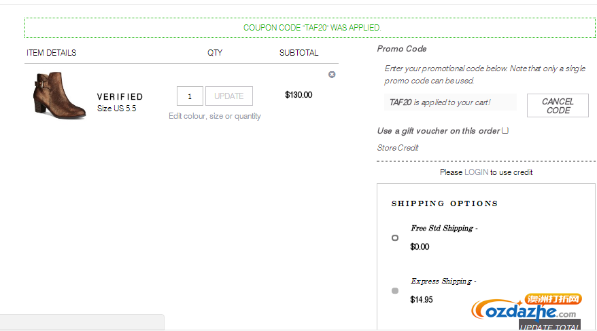
Task: Click the applied TAF20 promo code field
Action: 450,102
